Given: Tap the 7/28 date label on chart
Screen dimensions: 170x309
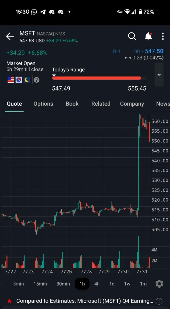Looking at the screenshot, I should (x=86, y=272).
